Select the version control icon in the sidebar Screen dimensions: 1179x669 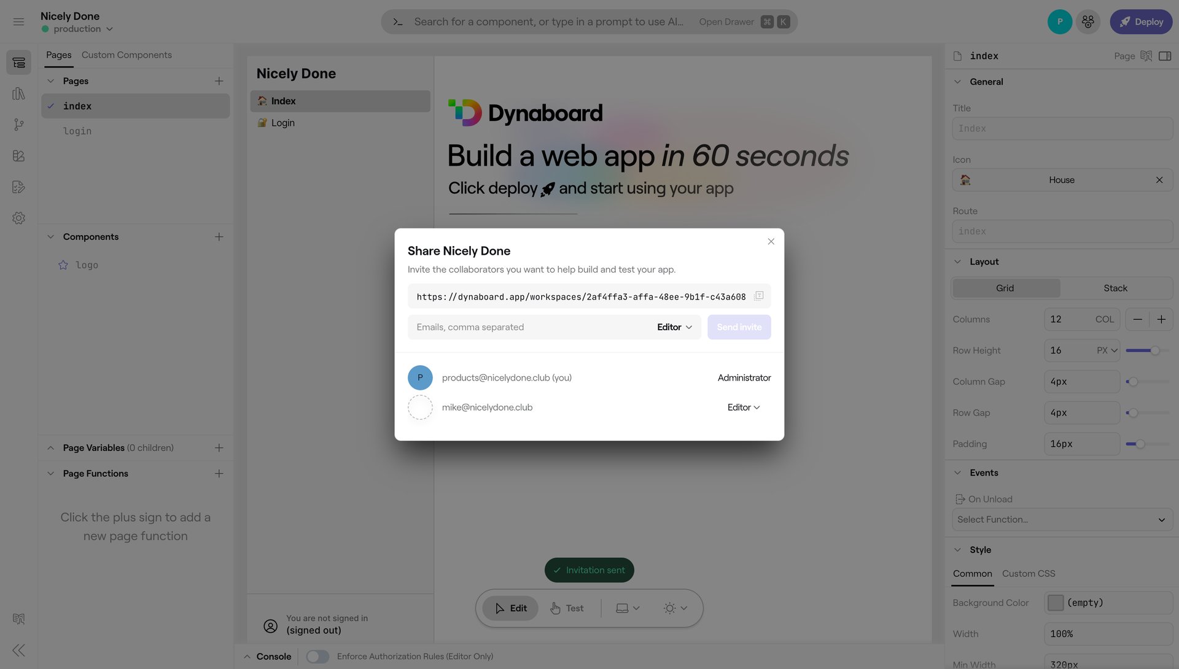pos(18,125)
